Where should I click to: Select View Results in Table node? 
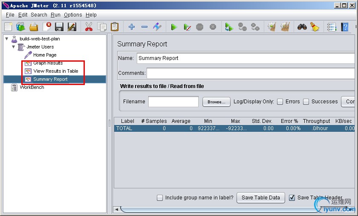tap(56, 71)
